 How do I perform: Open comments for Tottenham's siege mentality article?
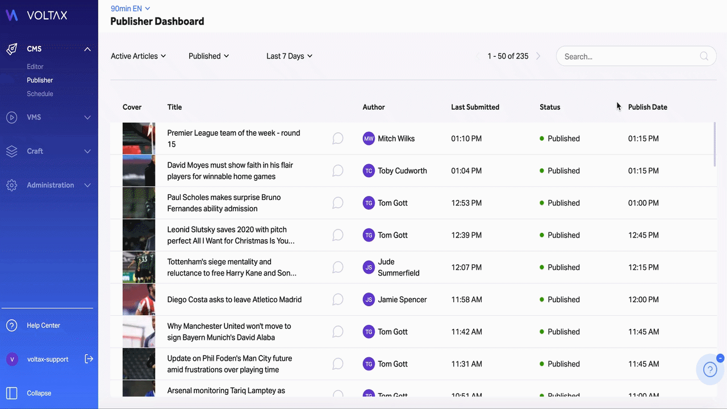[338, 267]
